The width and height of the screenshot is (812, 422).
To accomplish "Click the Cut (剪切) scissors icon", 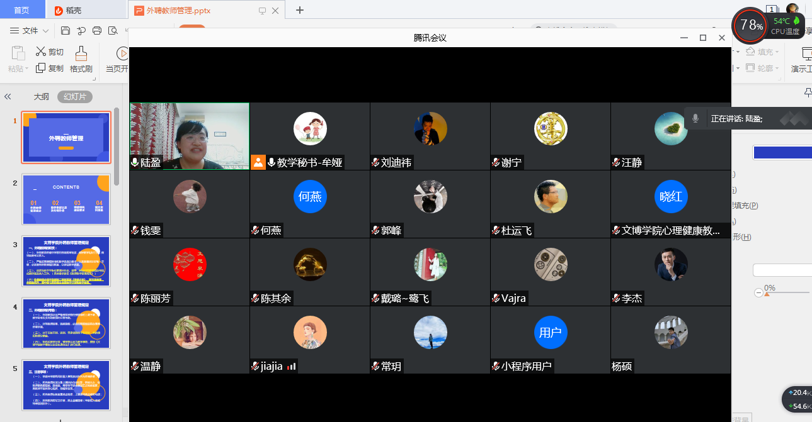I will (x=41, y=52).
